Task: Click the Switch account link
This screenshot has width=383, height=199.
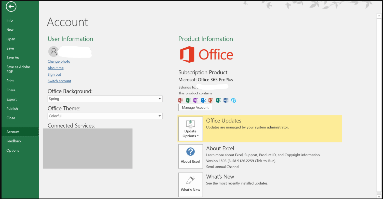Action: 59,81
